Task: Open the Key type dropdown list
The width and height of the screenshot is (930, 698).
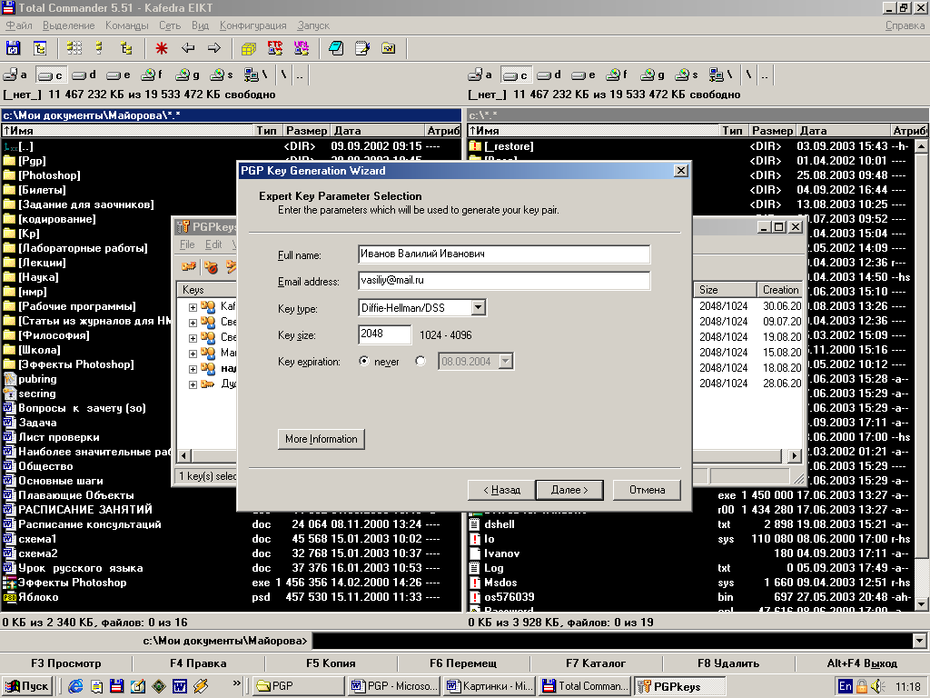Action: [479, 308]
